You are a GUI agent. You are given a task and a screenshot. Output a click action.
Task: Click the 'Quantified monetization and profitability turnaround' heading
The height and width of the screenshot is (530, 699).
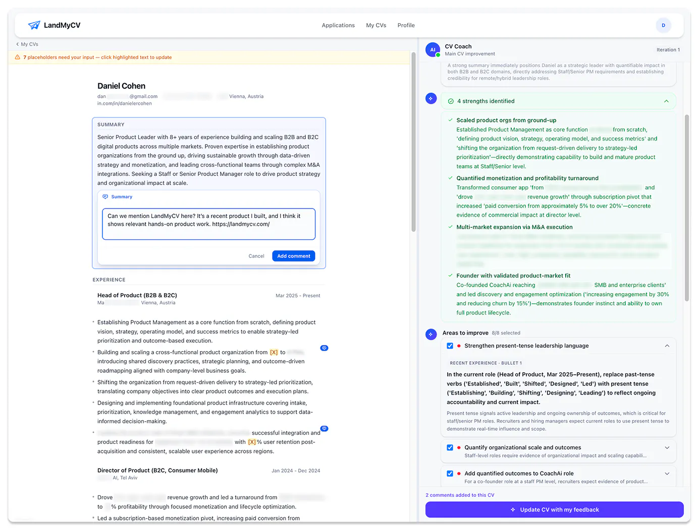[x=527, y=178]
